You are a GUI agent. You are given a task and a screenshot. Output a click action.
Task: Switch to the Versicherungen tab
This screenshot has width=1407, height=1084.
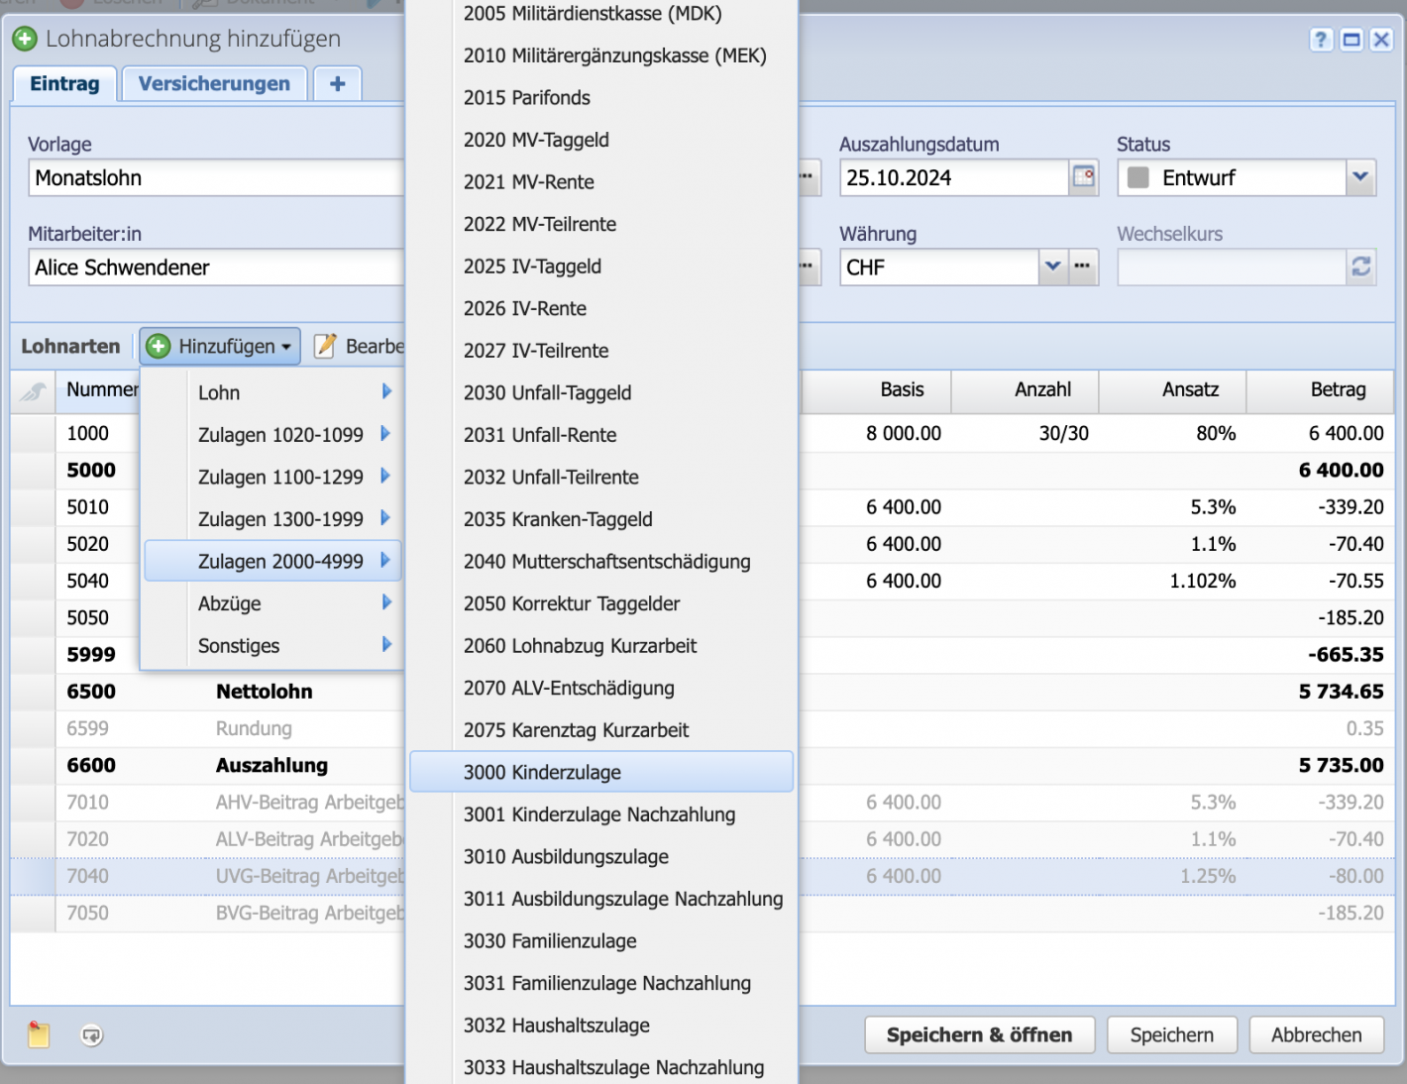coord(214,83)
